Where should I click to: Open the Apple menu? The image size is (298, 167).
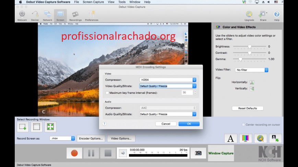click(20, 2)
